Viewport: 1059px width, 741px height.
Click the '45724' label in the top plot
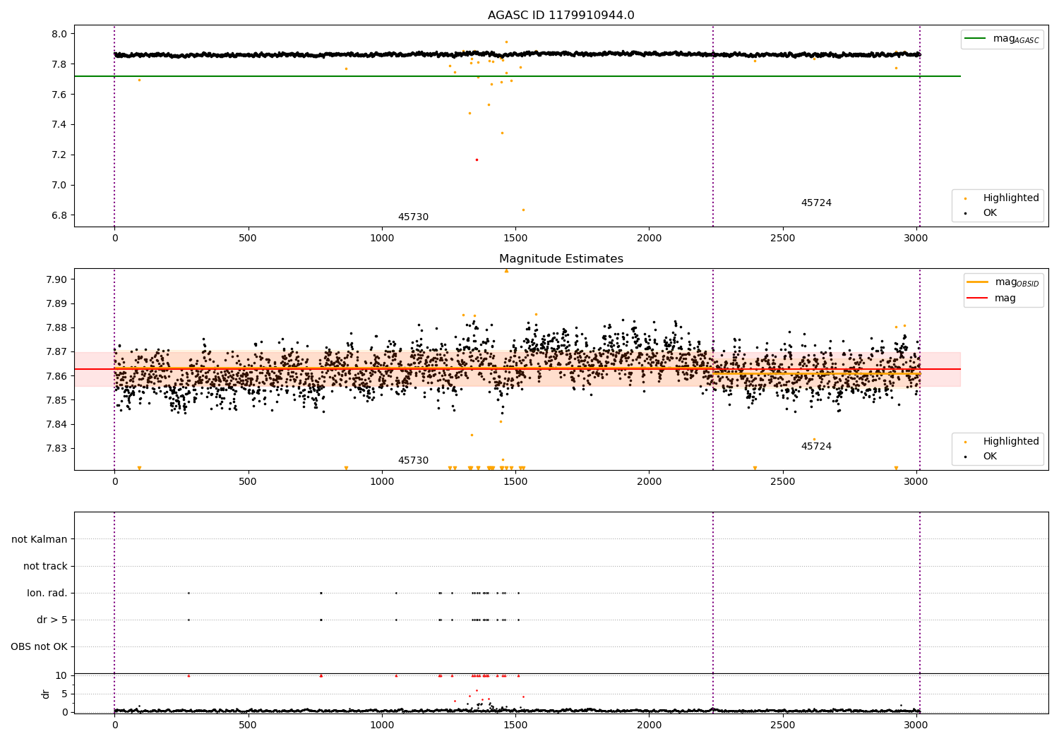pos(816,203)
